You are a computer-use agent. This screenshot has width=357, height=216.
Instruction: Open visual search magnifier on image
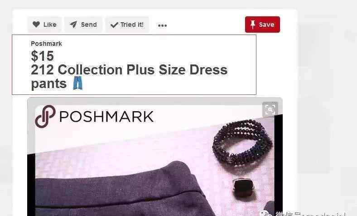coord(270,109)
